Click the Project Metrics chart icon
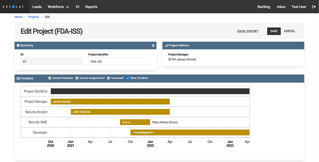Viewport: 319px width, 162px height. [x=166, y=46]
